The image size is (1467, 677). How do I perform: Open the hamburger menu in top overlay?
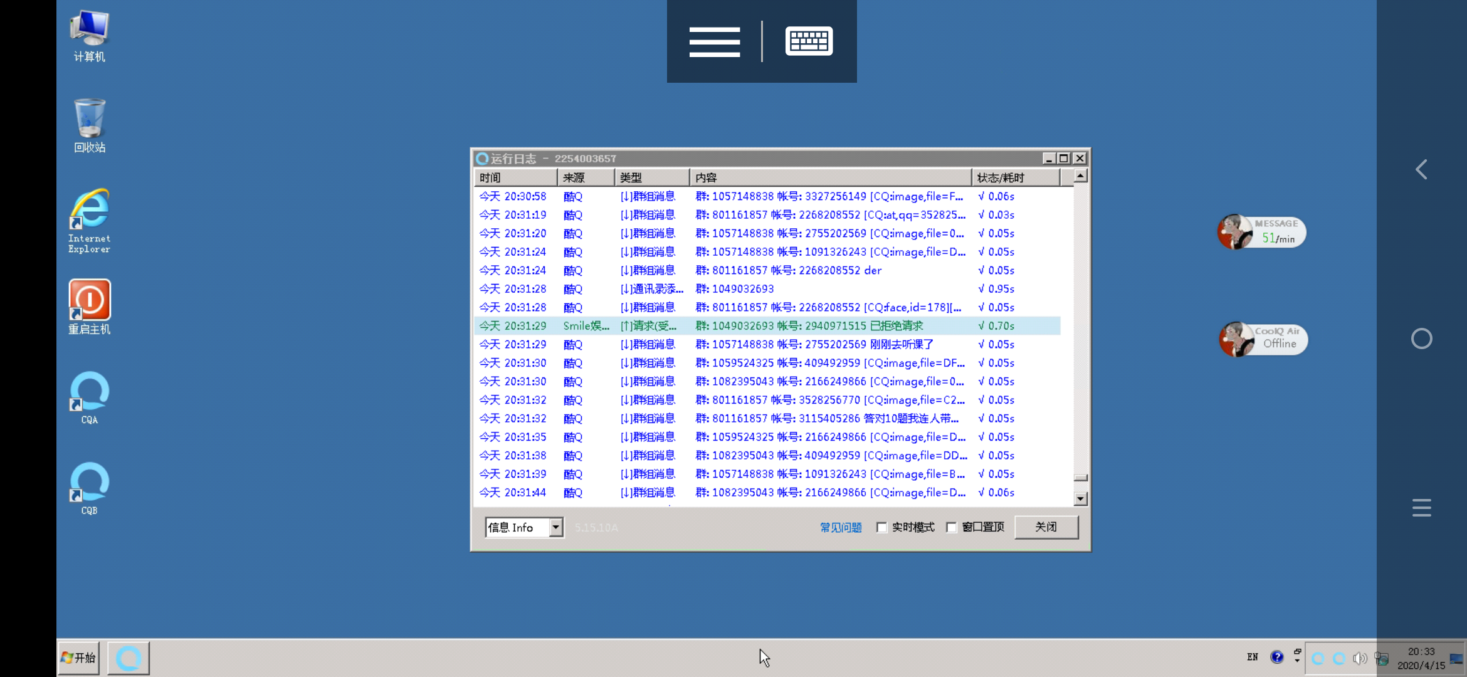714,41
